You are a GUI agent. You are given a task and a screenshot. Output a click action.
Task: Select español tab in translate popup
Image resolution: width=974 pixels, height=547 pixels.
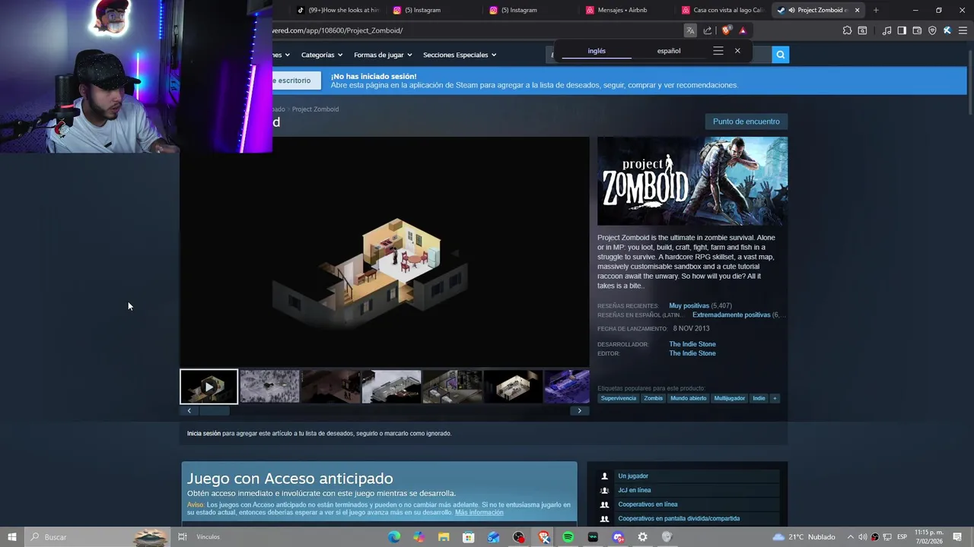click(669, 51)
